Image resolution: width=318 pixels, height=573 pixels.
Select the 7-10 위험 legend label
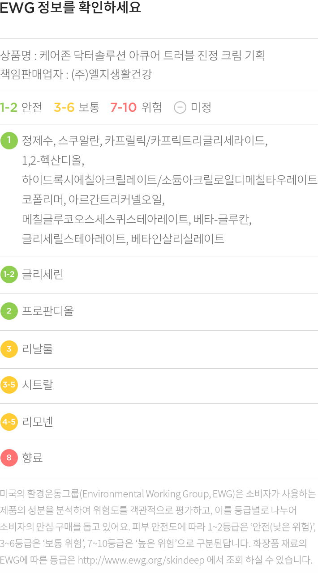pos(136,107)
